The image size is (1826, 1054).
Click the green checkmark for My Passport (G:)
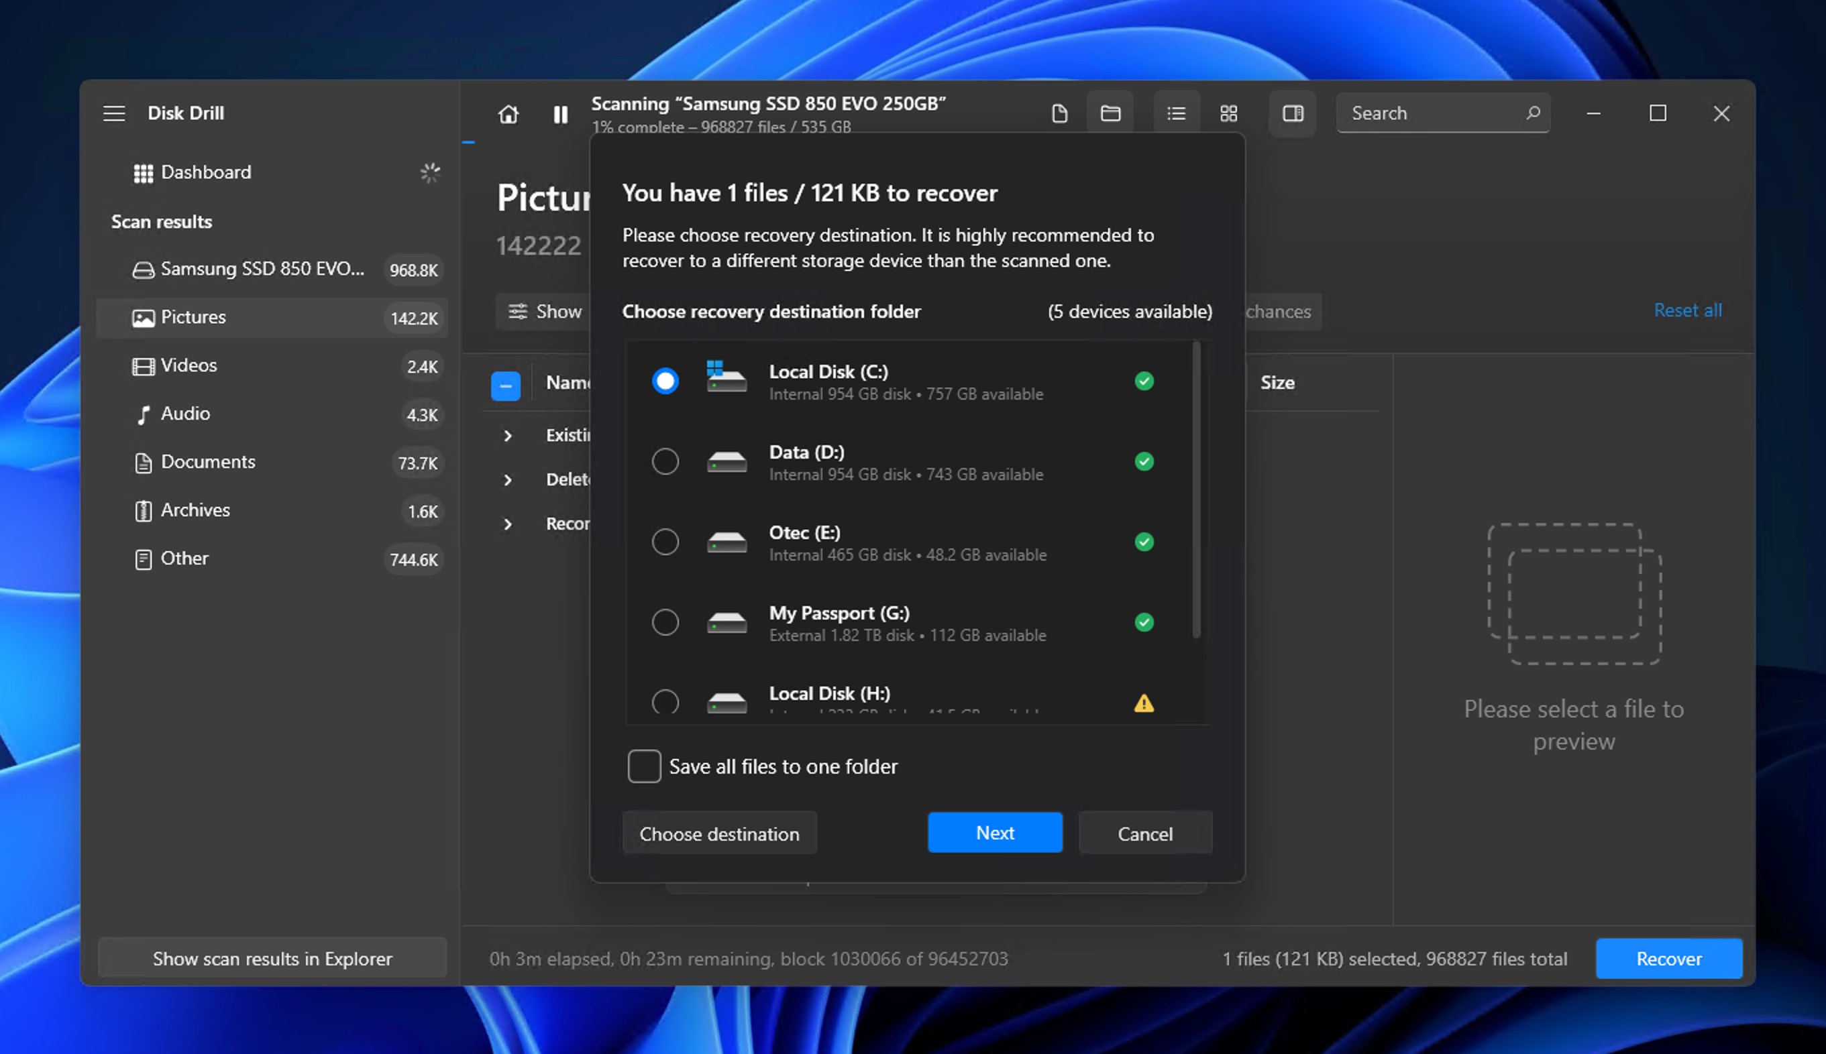coord(1144,622)
